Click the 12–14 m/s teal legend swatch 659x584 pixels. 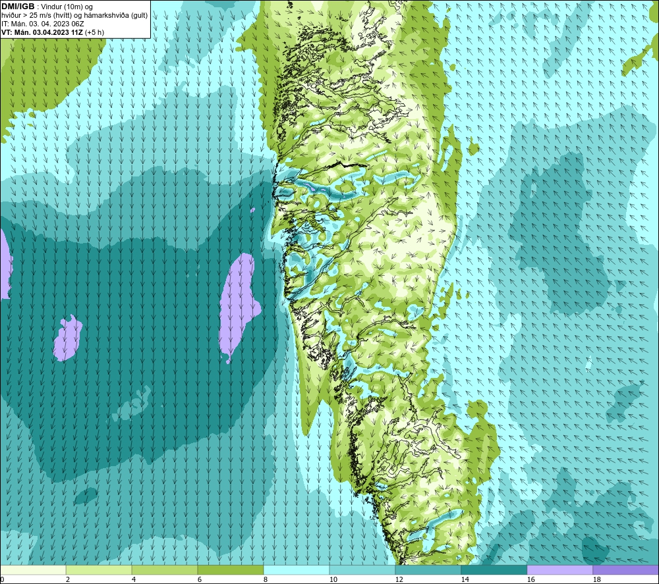coord(428,570)
